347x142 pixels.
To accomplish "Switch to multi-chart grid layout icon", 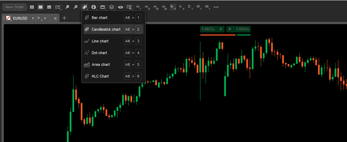I will coord(32,7).
